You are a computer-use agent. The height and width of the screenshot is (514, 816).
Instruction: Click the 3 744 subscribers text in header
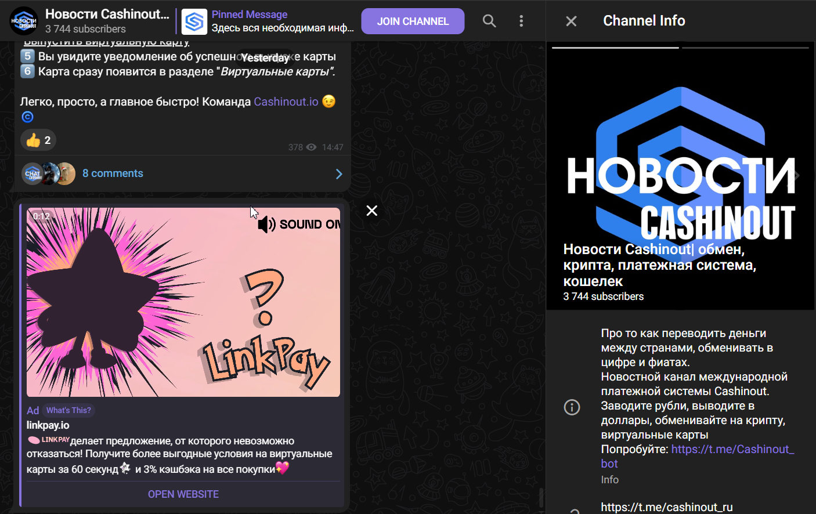tap(85, 29)
